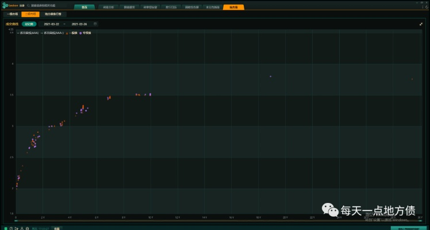430x230 pixels.
Task: Toggle the 专项债 legend series
Action: click(86, 33)
